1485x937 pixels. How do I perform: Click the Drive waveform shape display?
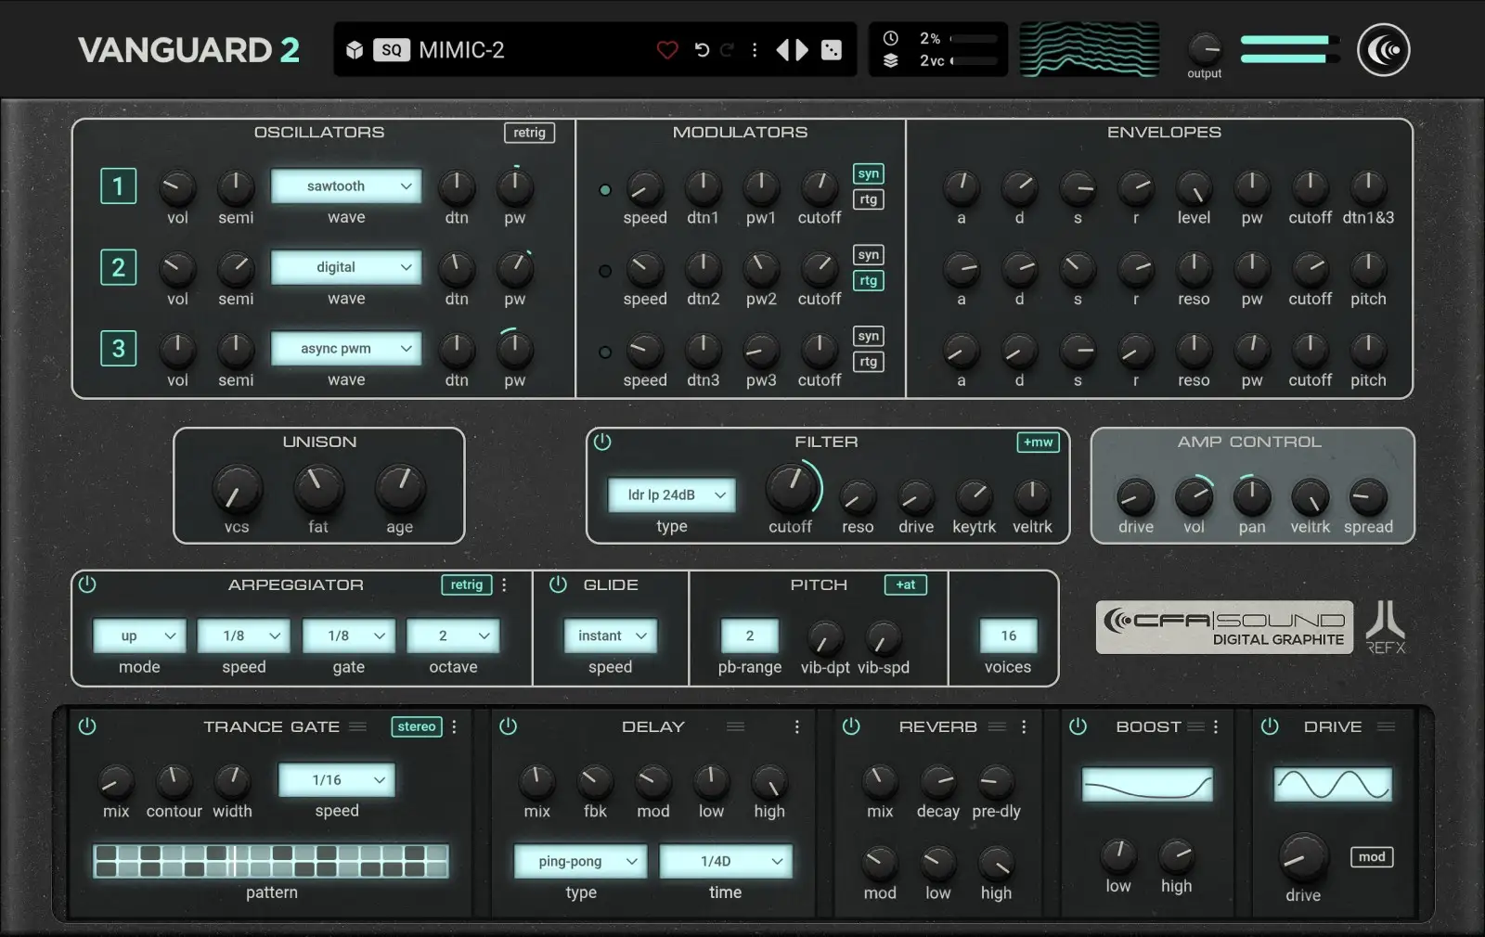click(x=1333, y=785)
